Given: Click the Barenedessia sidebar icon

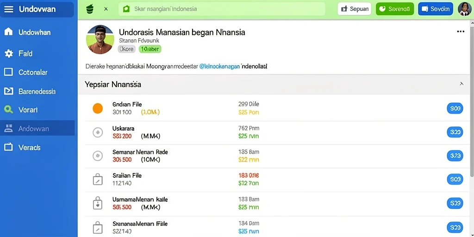Looking at the screenshot, I should click(x=8, y=91).
